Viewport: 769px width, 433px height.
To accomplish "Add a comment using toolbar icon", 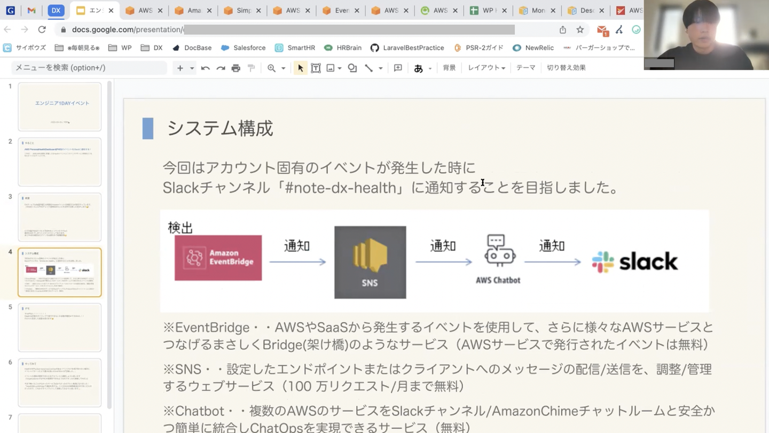I will pyautogui.click(x=398, y=68).
